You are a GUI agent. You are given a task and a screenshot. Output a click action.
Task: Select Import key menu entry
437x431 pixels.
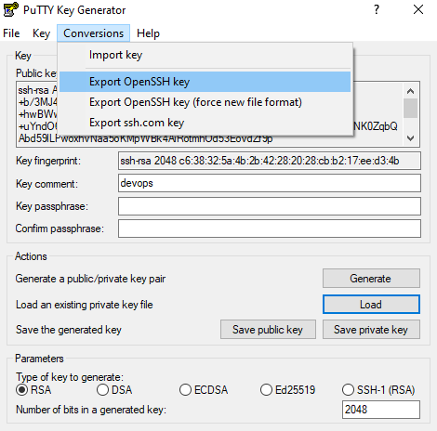205,55
